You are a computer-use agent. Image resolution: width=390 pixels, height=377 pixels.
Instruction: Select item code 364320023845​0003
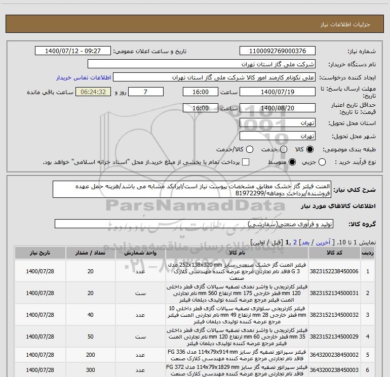pyautogui.click(x=334, y=370)
